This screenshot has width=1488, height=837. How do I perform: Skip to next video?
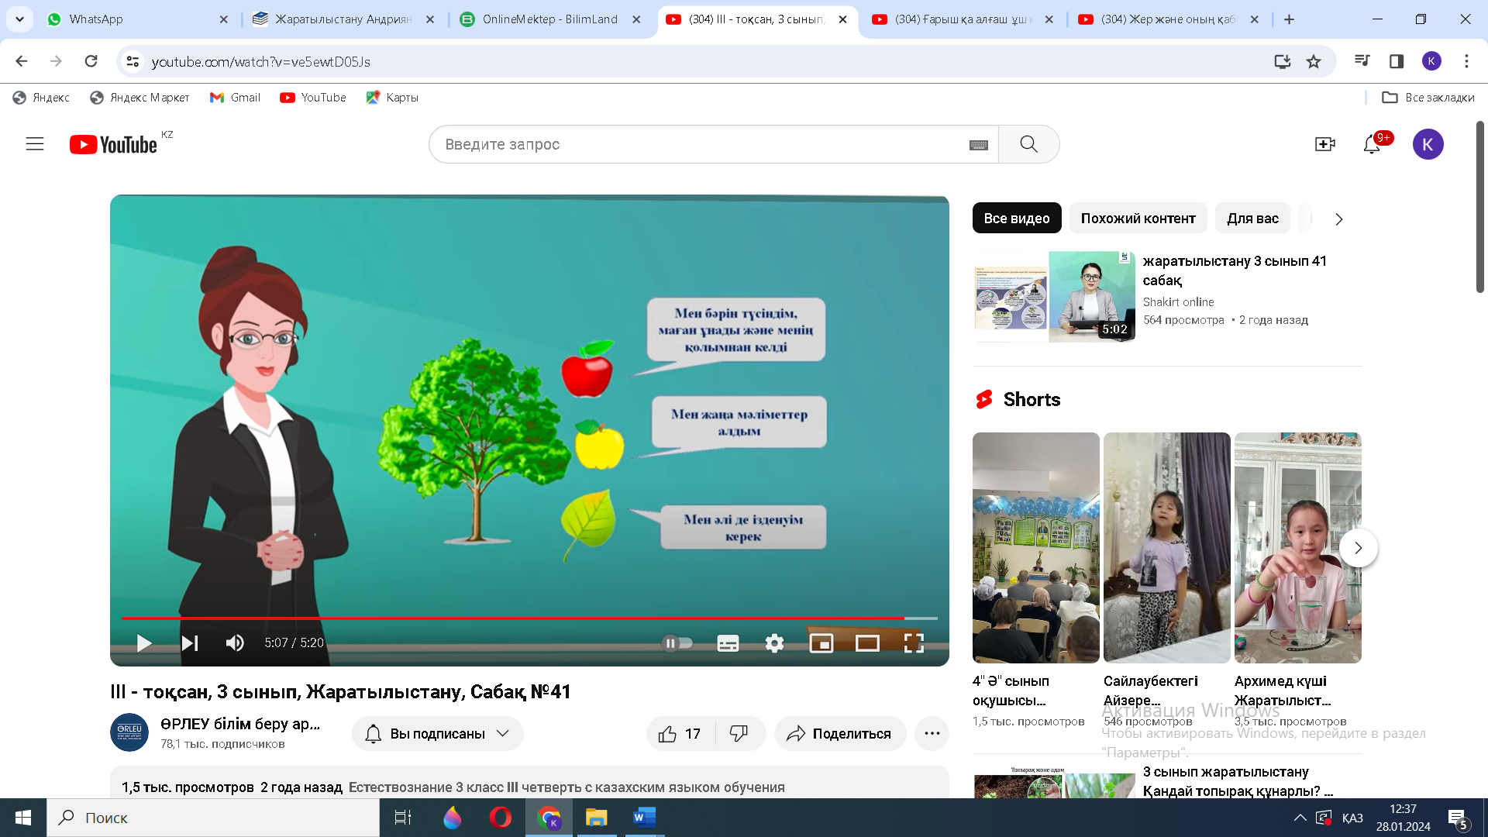(190, 643)
